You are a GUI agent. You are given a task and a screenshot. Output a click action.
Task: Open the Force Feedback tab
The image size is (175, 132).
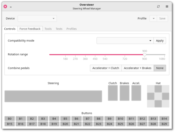click(x=30, y=29)
